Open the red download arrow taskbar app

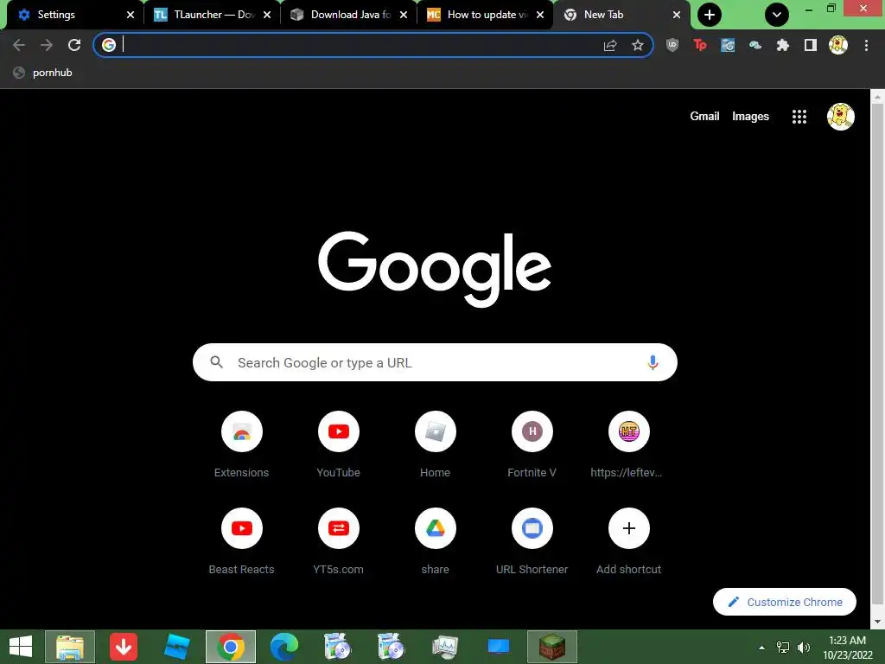[x=124, y=647]
